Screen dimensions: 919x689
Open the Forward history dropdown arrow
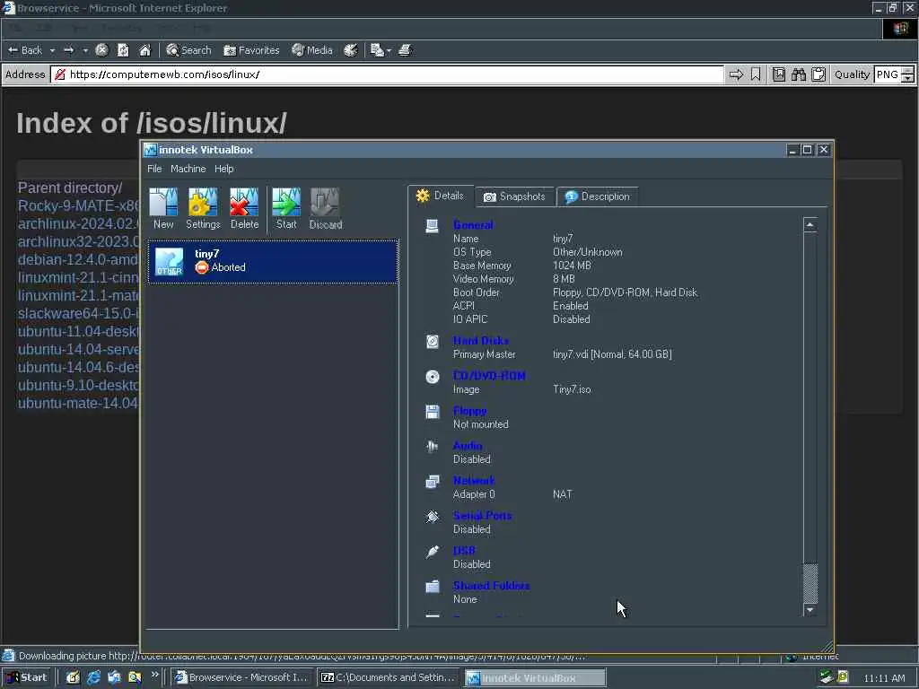(x=85, y=50)
